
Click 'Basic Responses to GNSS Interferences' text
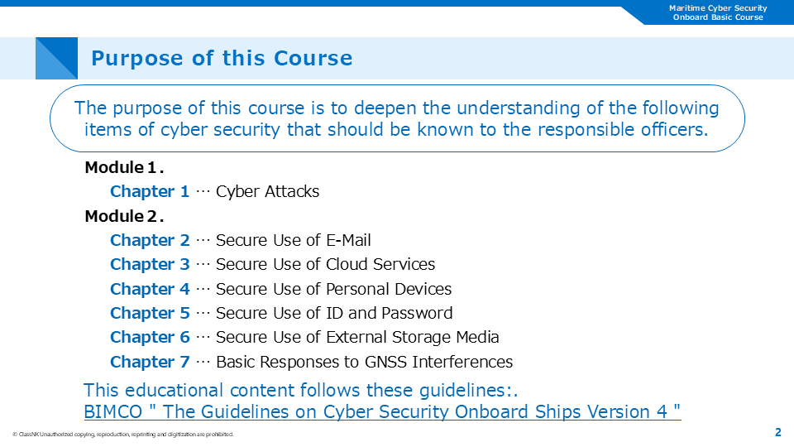coord(364,362)
